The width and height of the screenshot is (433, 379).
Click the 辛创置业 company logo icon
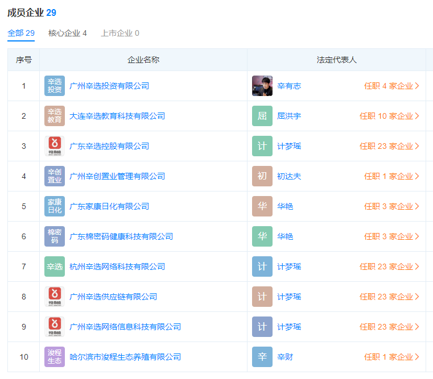[55, 176]
